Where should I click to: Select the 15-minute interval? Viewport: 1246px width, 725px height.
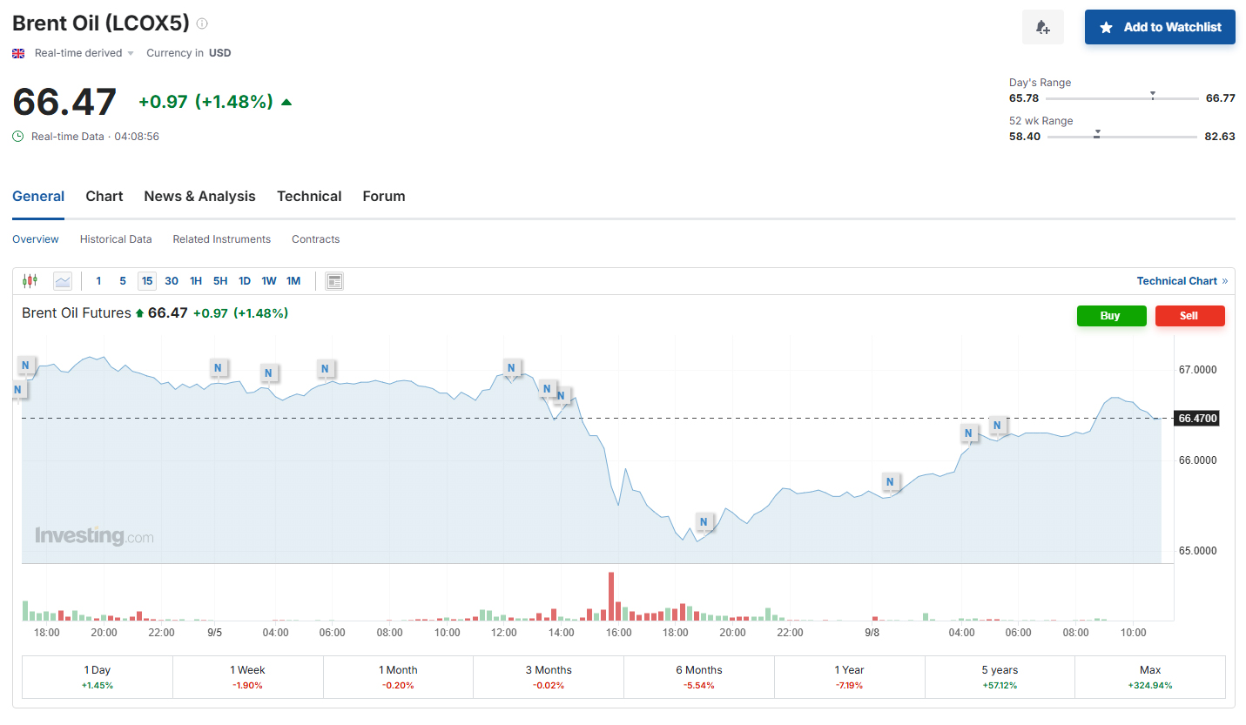pyautogui.click(x=147, y=280)
